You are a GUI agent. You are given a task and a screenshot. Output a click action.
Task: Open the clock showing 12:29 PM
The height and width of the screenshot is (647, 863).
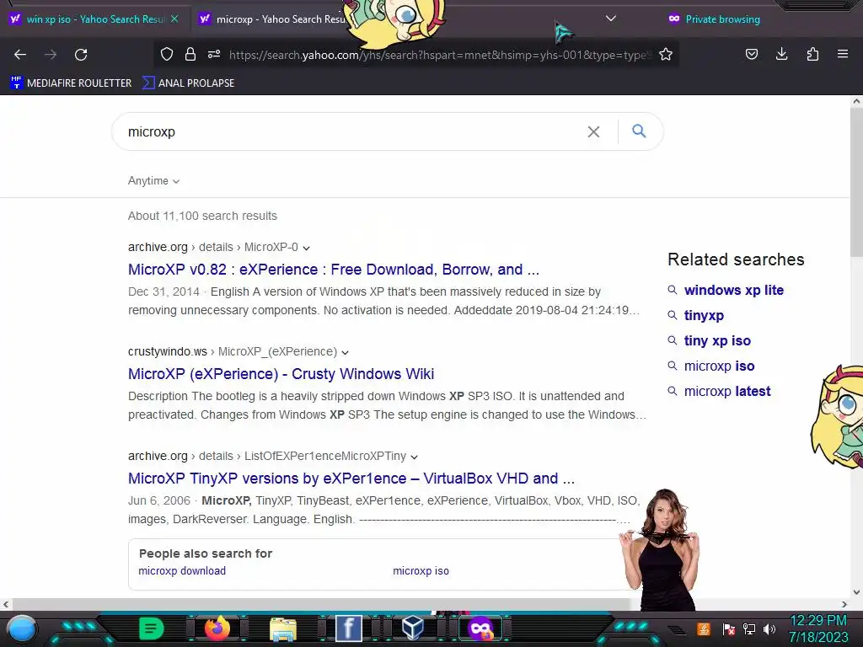818,621
